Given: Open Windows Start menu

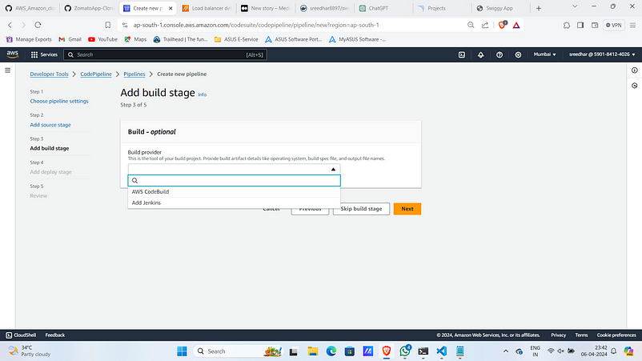Looking at the screenshot, I should (x=182, y=351).
